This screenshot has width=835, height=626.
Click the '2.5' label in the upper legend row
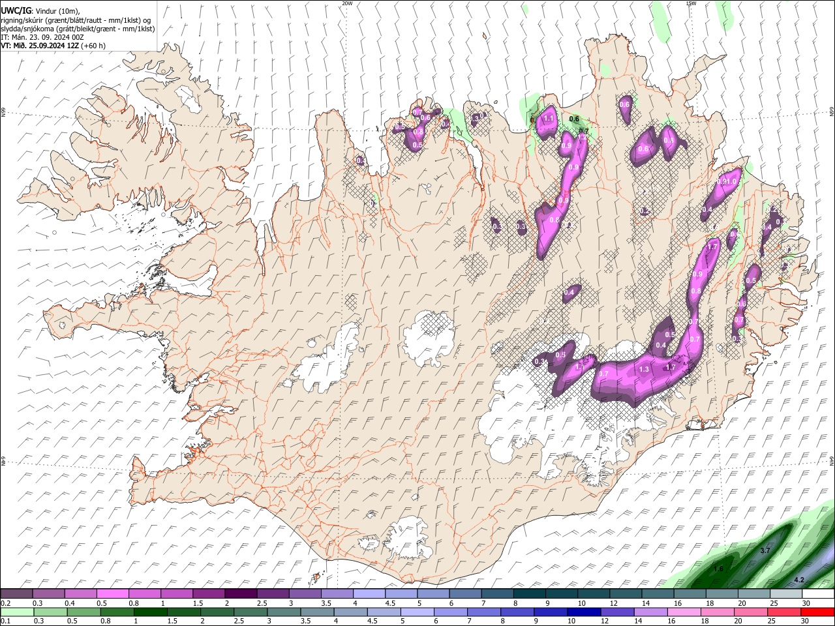point(262,603)
